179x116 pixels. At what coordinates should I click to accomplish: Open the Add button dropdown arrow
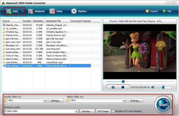23,11
